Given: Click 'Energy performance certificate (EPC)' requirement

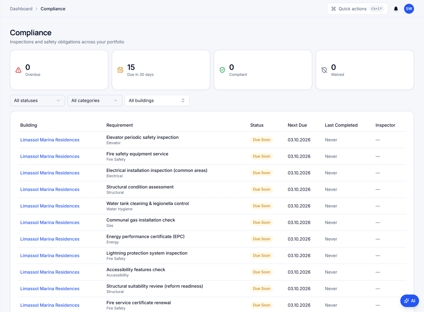Looking at the screenshot, I should [x=145, y=237].
